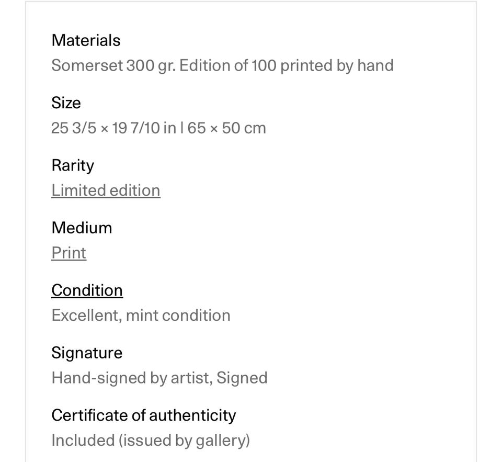The height and width of the screenshot is (462, 502).
Task: Click the Included (issued by gallery) text
Action: [x=151, y=441]
